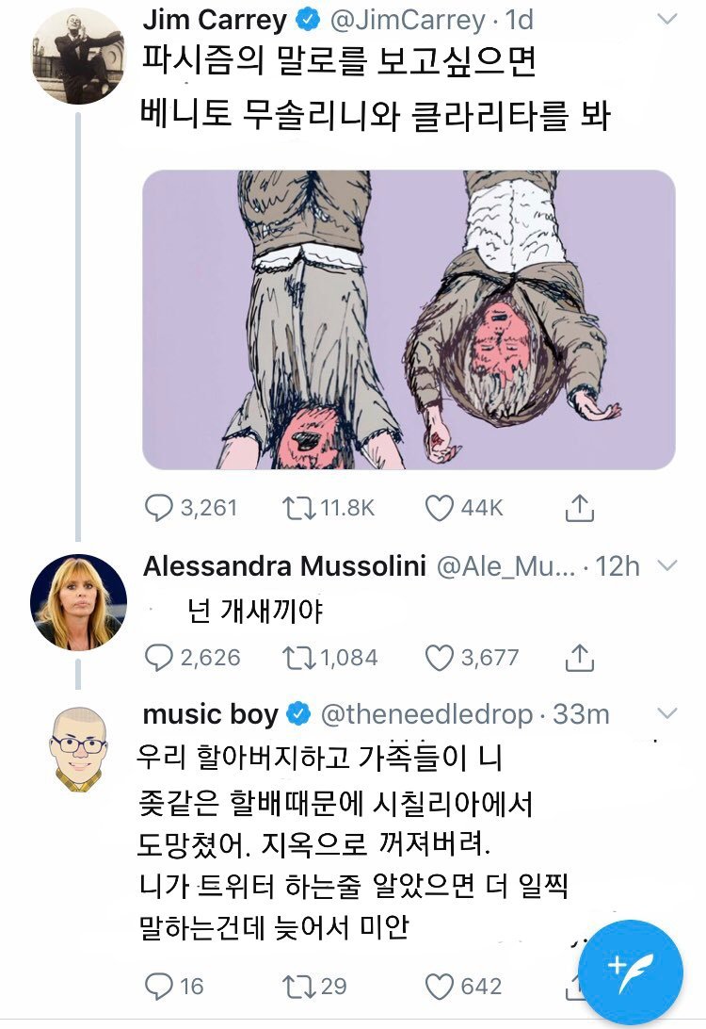This screenshot has height=1029, width=706.
Task: Open Jim Carrey's profile picture
Action: 78,55
